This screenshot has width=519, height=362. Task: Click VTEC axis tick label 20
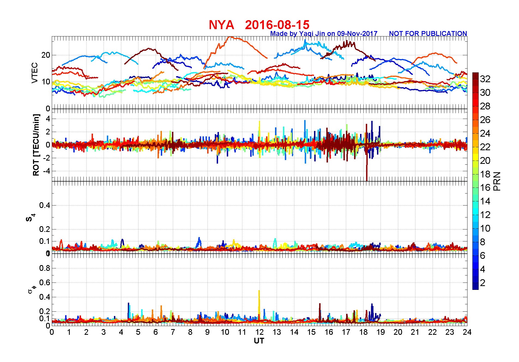click(46, 55)
